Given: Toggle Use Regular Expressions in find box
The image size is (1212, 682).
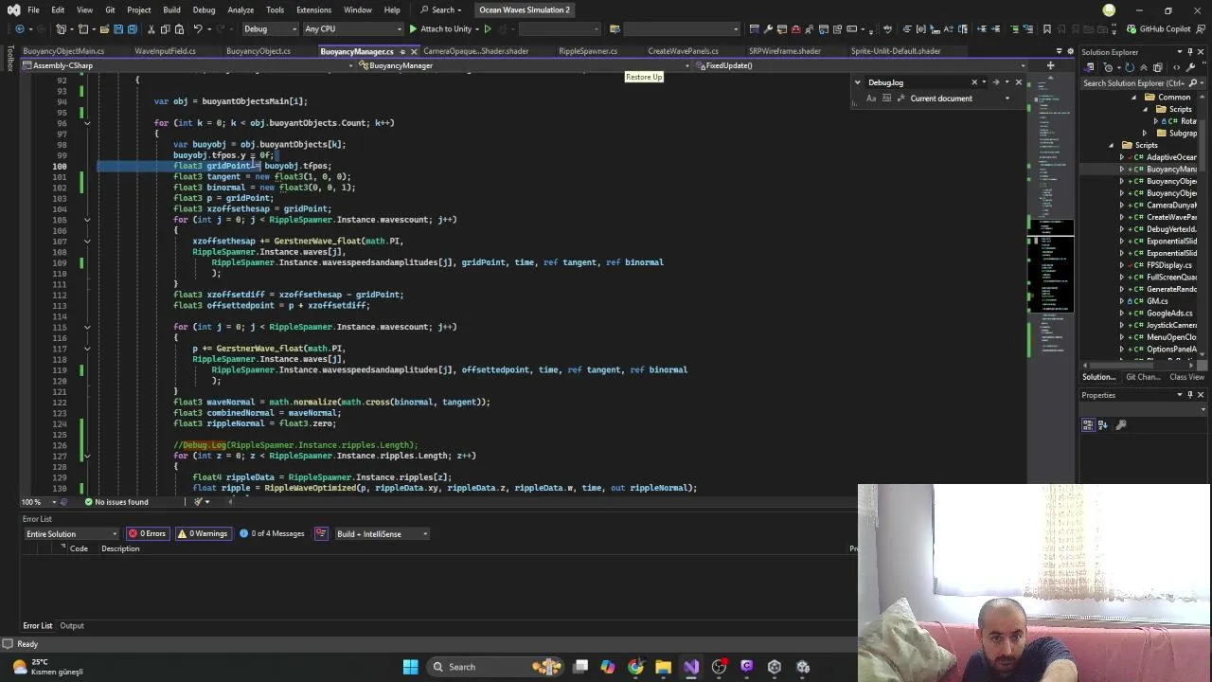Looking at the screenshot, I should tap(901, 99).
